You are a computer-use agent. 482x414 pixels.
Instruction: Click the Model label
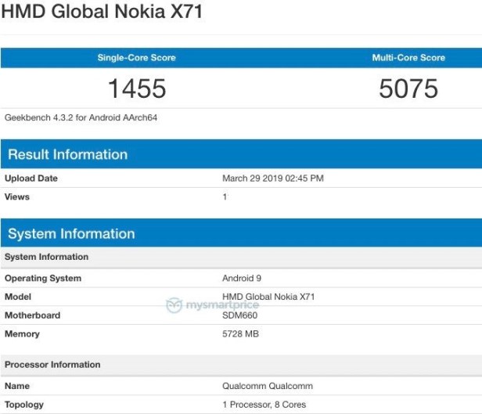click(x=18, y=297)
